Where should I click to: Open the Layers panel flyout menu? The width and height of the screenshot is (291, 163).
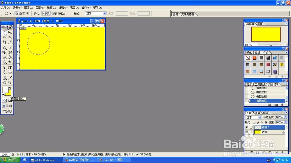(286, 113)
